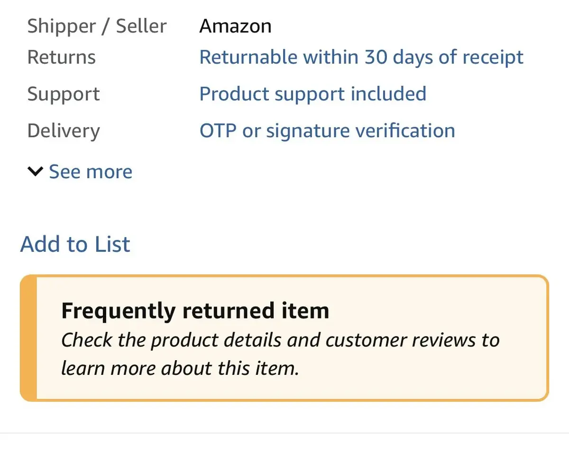Click the Amazon seller name
This screenshot has width=569, height=455.
point(236,26)
